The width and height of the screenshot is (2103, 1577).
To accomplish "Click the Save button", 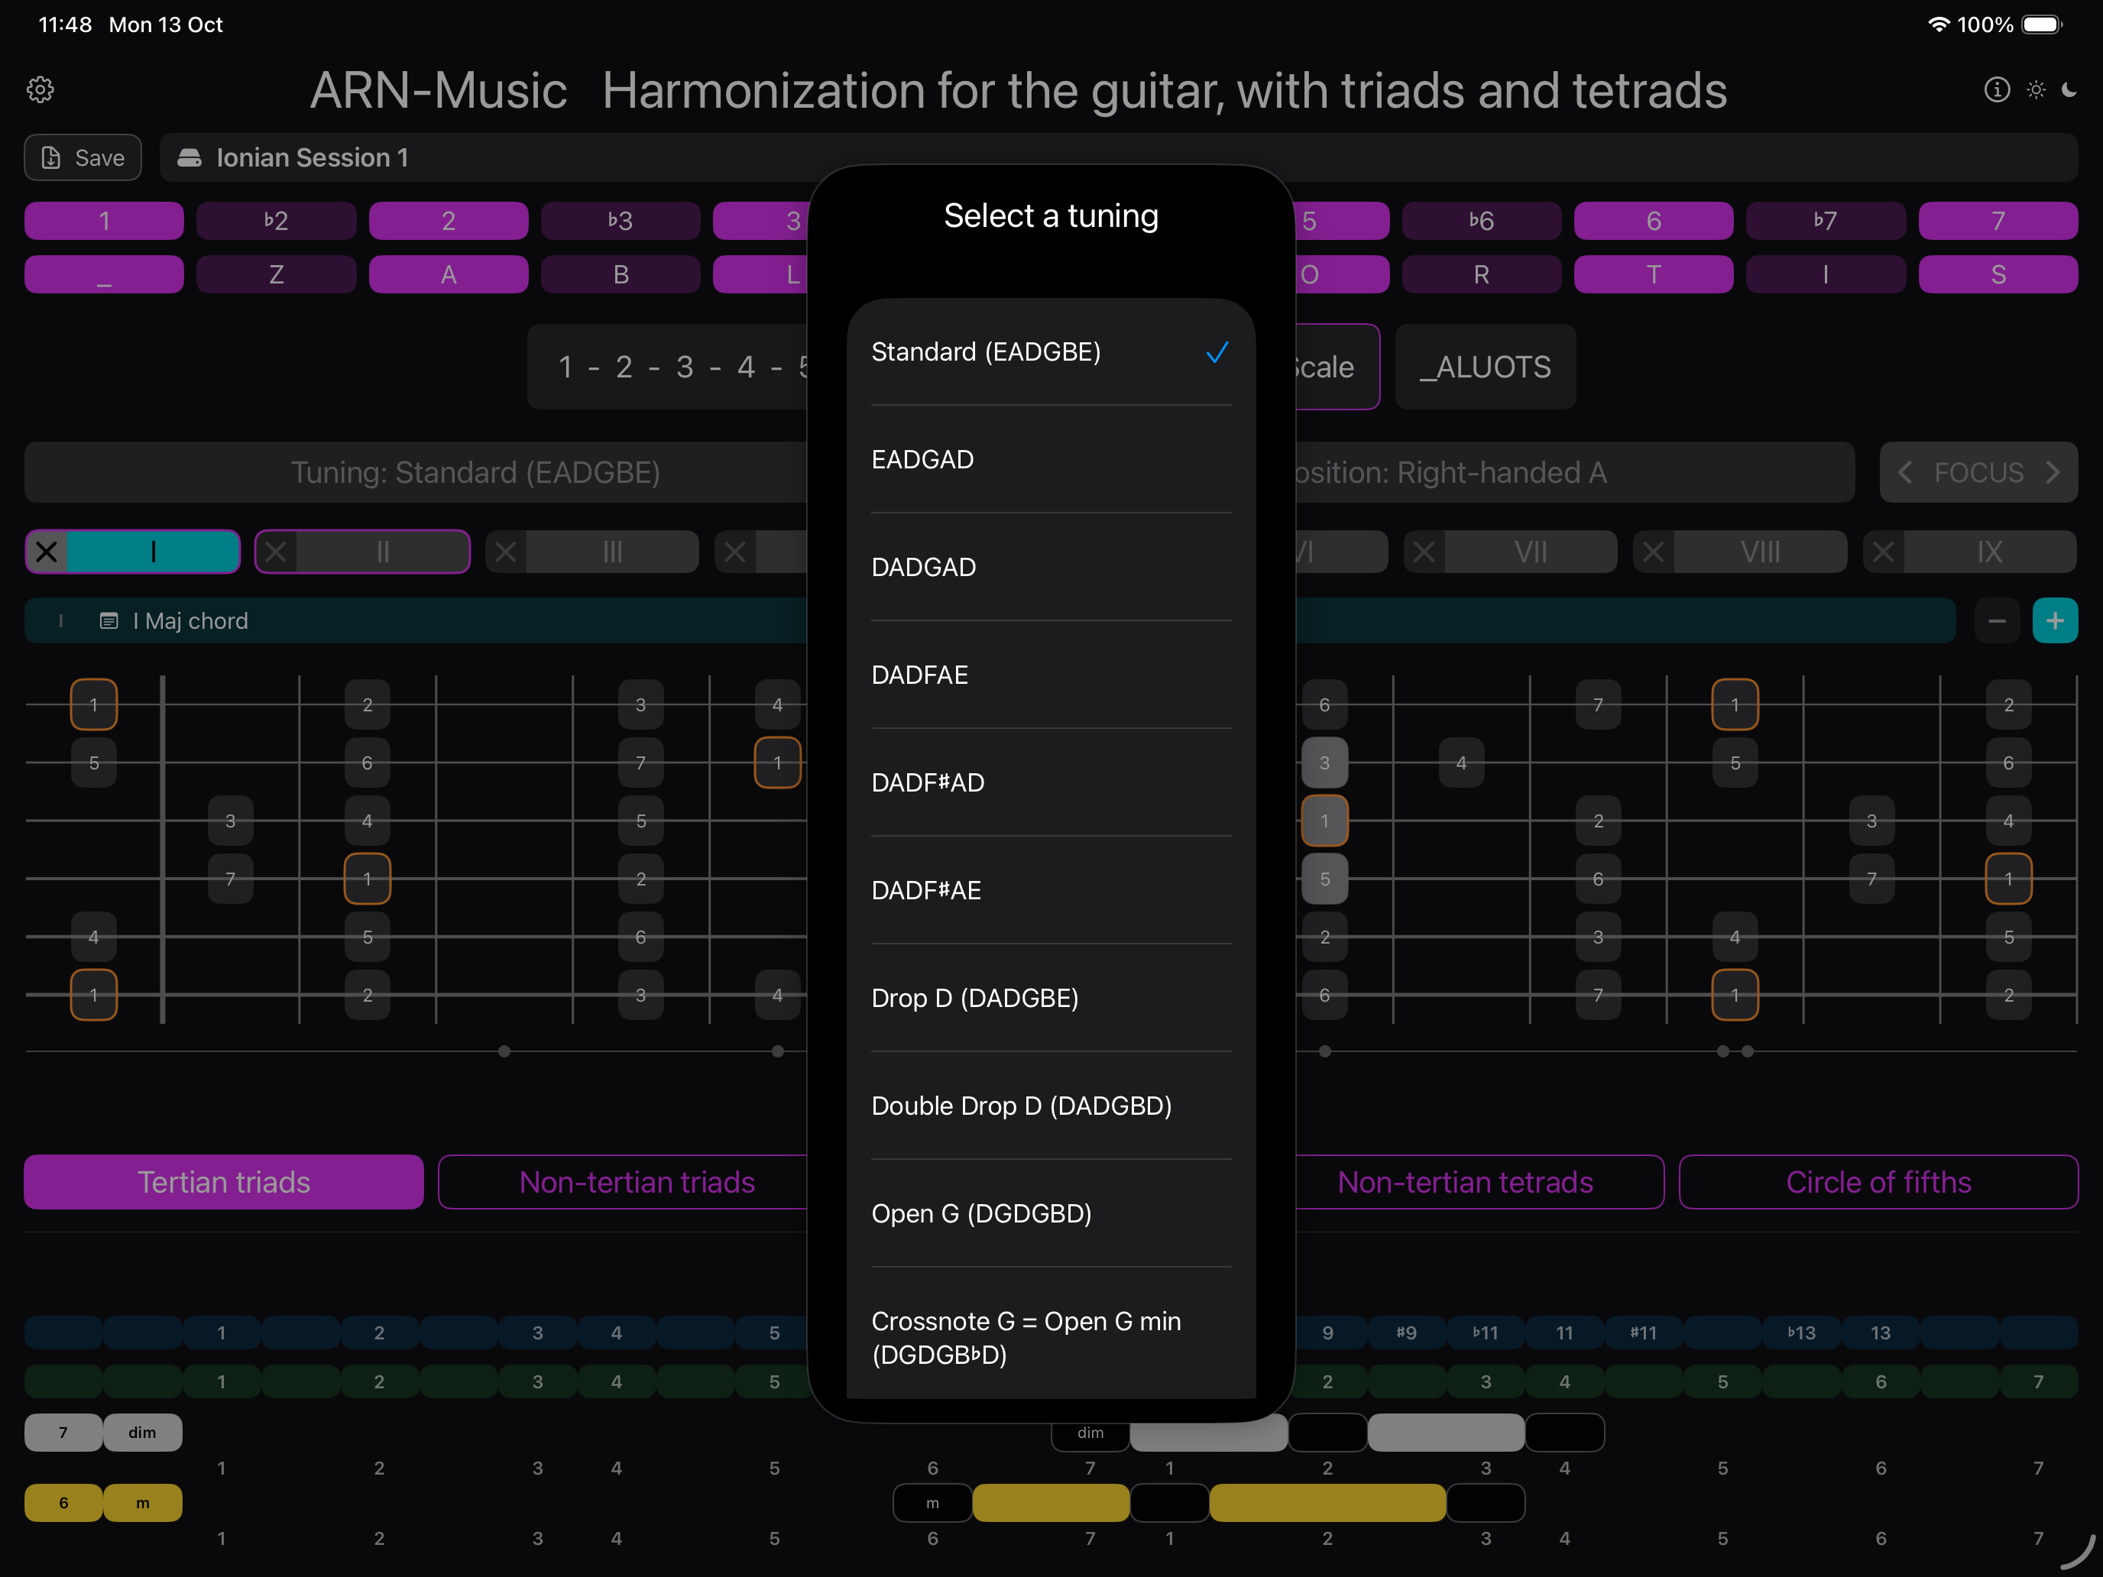I will click(x=83, y=158).
